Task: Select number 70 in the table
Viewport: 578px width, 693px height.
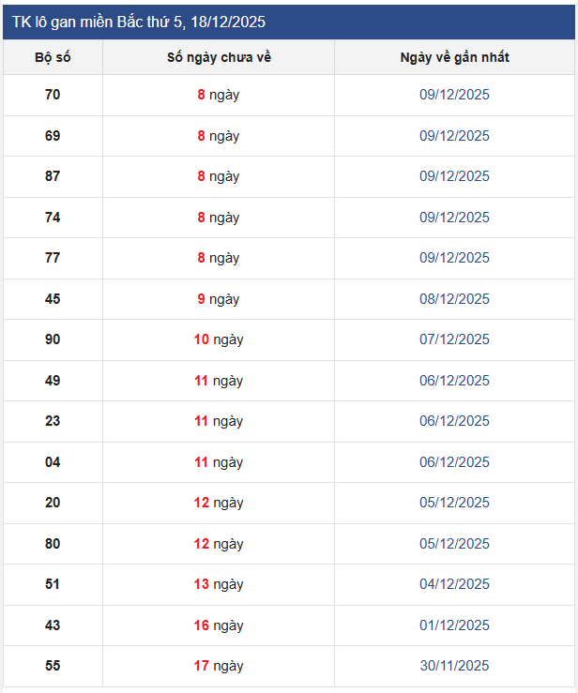Action: tap(53, 95)
